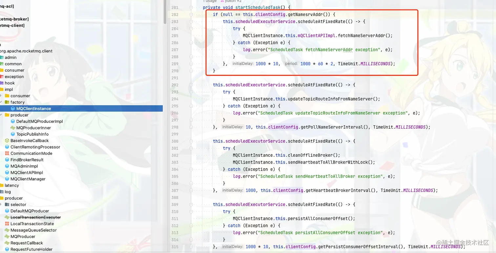Click the BaseInvokeCallback abstract class icon

click(x=7, y=140)
